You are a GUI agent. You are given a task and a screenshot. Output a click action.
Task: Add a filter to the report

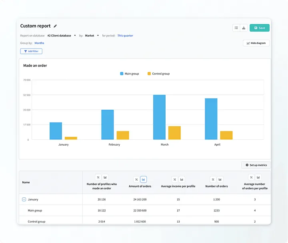[31, 51]
